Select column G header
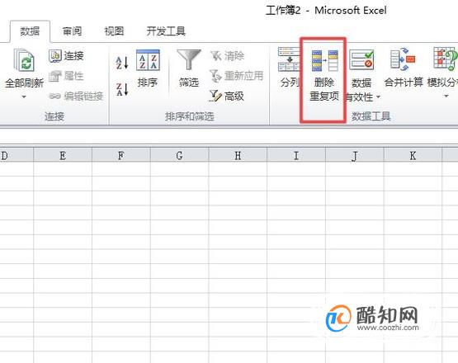This screenshot has height=363, width=458. click(179, 155)
